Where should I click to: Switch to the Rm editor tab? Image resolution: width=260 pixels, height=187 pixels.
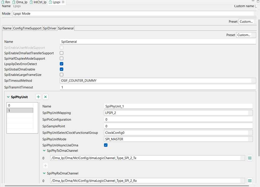[6, 2]
